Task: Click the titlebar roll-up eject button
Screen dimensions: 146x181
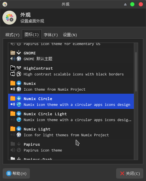Action: (x=125, y=4)
